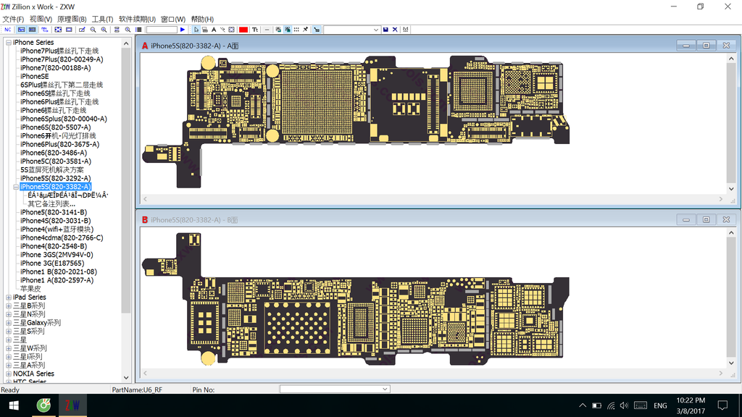Toggle the highlighted image overlay icon
The width and height of the screenshot is (742, 417).
coord(287,29)
